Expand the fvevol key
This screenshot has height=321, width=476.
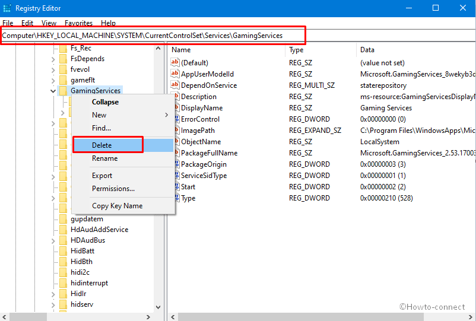(x=53, y=70)
